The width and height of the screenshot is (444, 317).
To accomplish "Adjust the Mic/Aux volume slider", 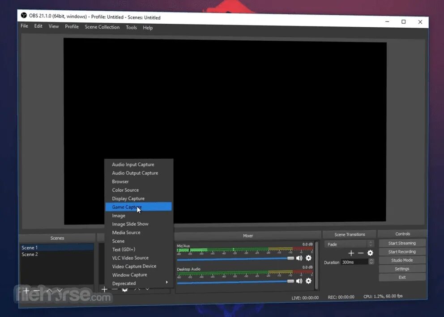I will [x=235, y=258].
